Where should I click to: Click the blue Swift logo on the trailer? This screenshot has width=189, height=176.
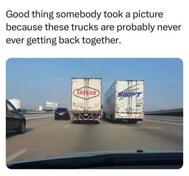click(129, 94)
